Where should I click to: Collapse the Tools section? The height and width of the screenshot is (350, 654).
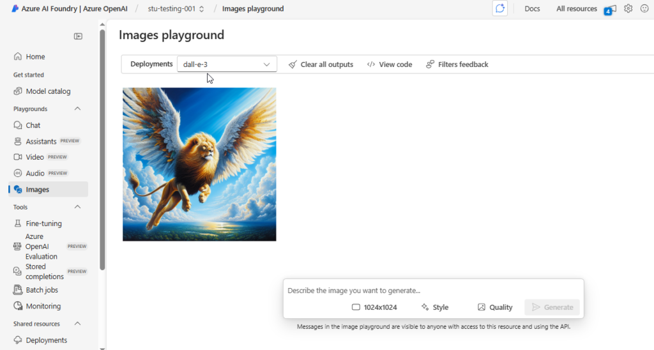[77, 207]
